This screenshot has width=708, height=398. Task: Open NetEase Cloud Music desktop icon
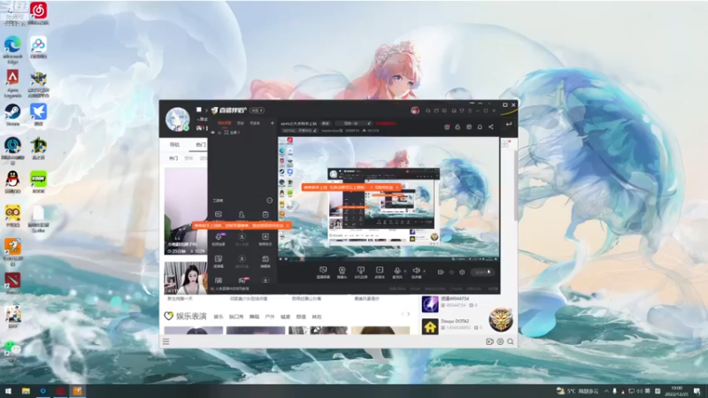coord(38,12)
